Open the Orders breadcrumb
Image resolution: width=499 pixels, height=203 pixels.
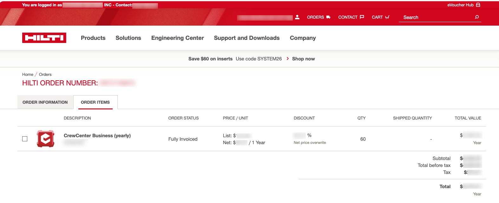[45, 74]
